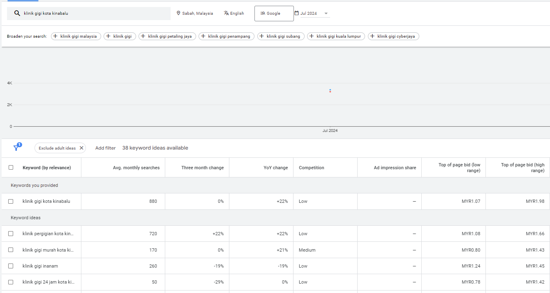The image size is (550, 293).
Task: Expand the Jul 2024 date range dropdown
Action: pos(326,14)
